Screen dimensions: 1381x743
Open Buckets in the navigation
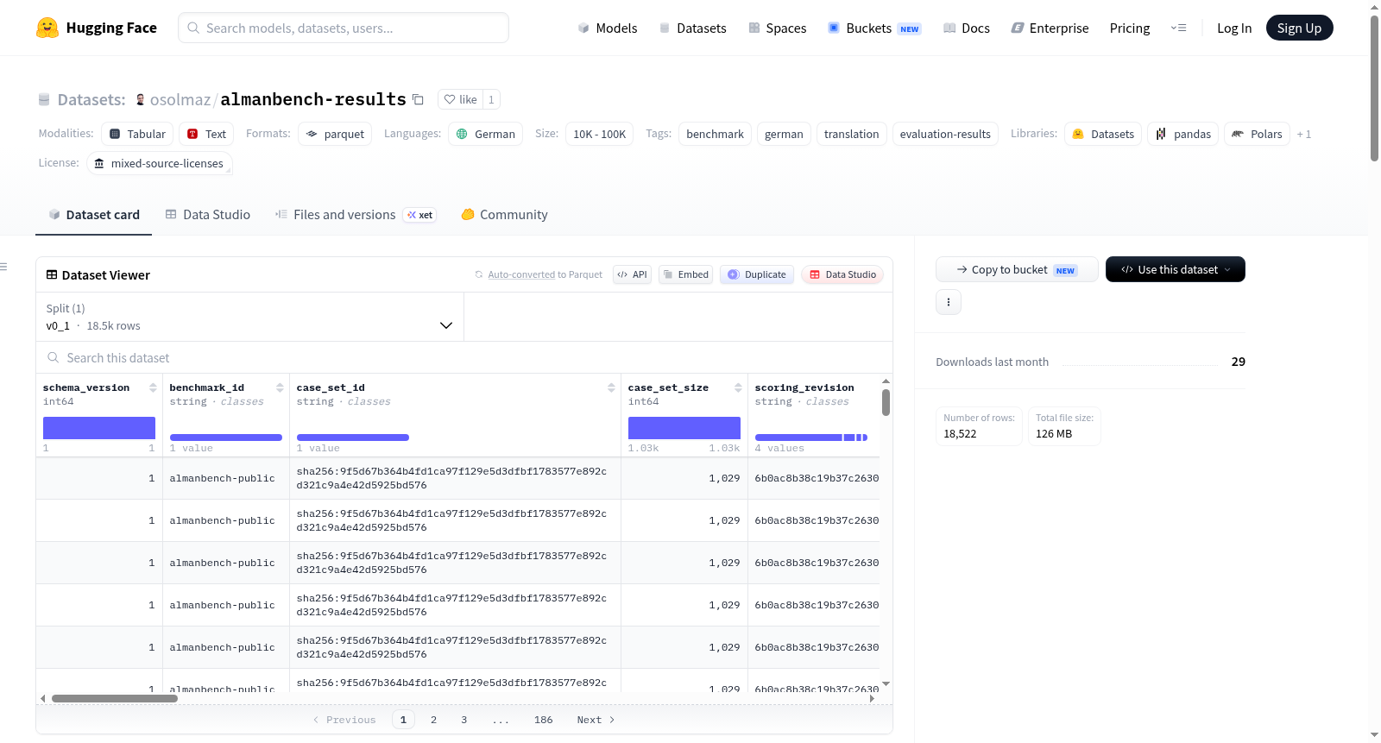coord(874,28)
